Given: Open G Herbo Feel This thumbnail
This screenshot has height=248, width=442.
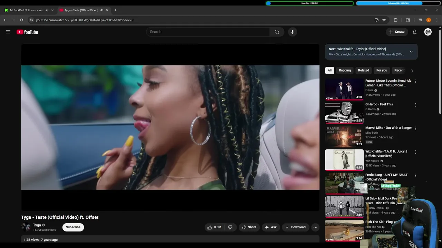Looking at the screenshot, I should coord(344,113).
